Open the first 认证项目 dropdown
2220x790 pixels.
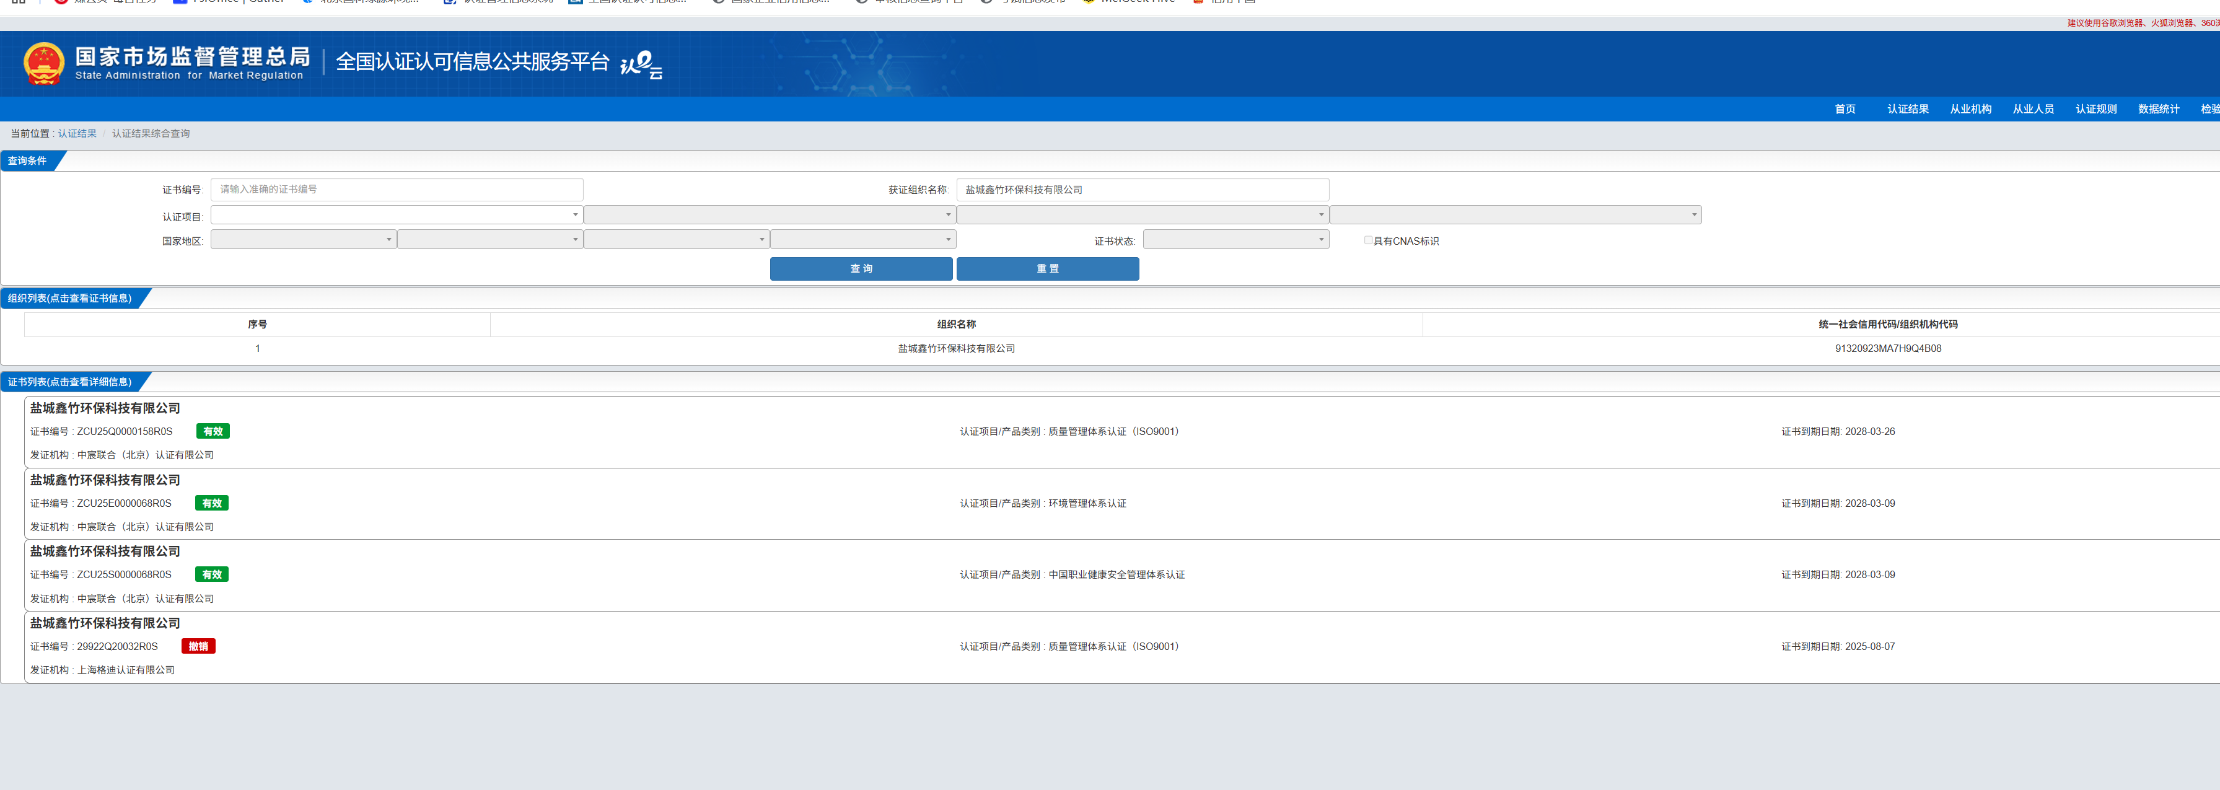(397, 216)
